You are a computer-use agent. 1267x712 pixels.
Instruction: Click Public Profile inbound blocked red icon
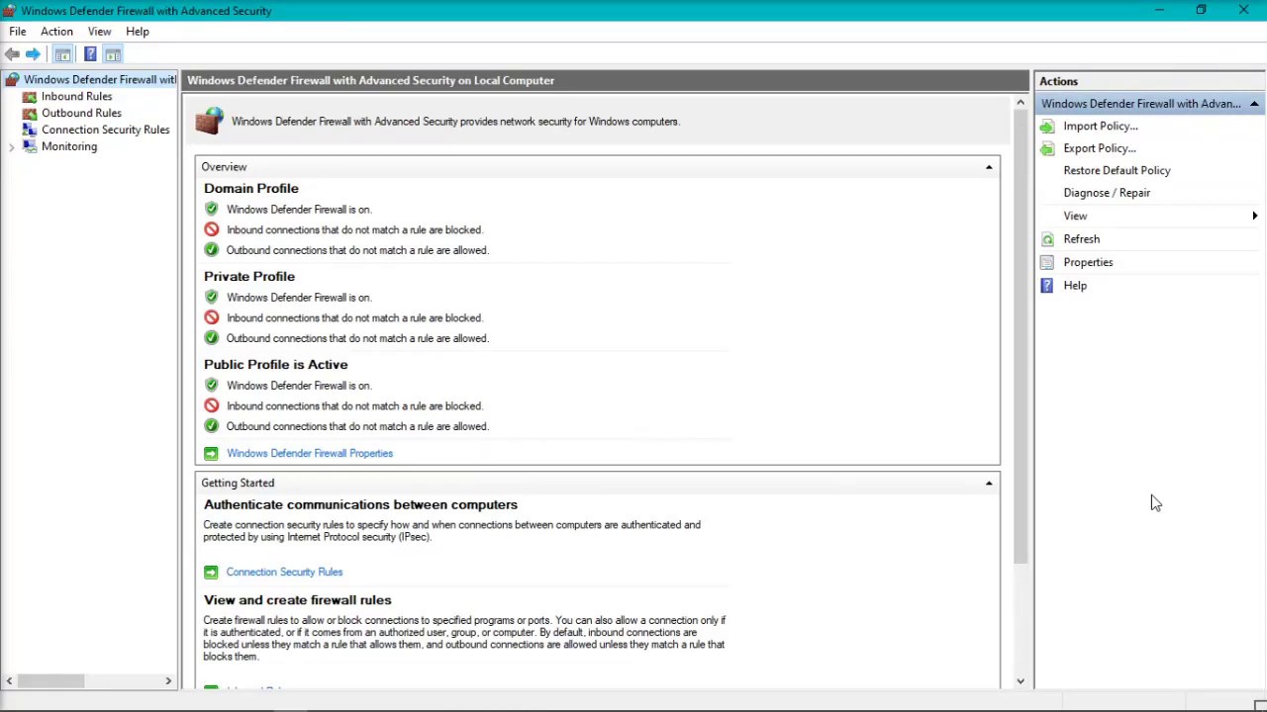click(211, 405)
